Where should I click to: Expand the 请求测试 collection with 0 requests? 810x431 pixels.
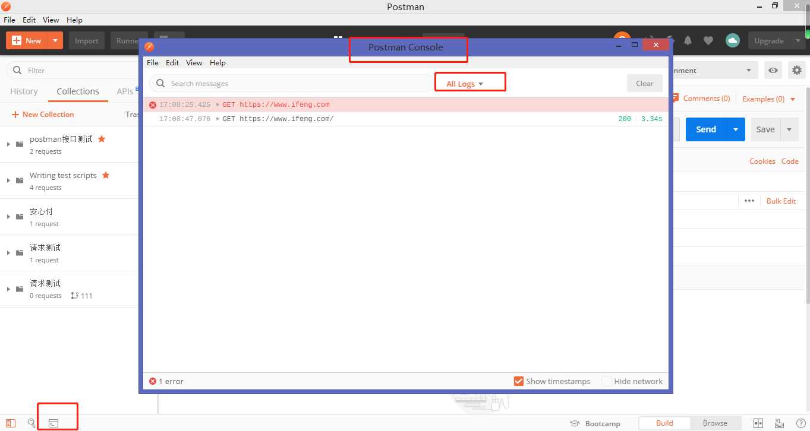tap(8, 289)
